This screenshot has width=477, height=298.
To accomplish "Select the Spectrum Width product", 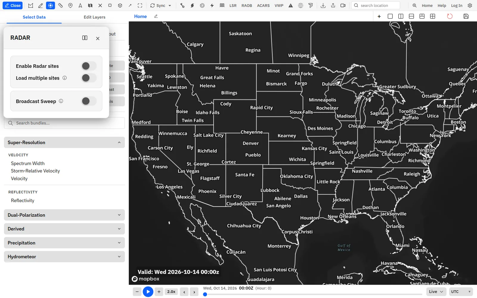I will (28, 163).
